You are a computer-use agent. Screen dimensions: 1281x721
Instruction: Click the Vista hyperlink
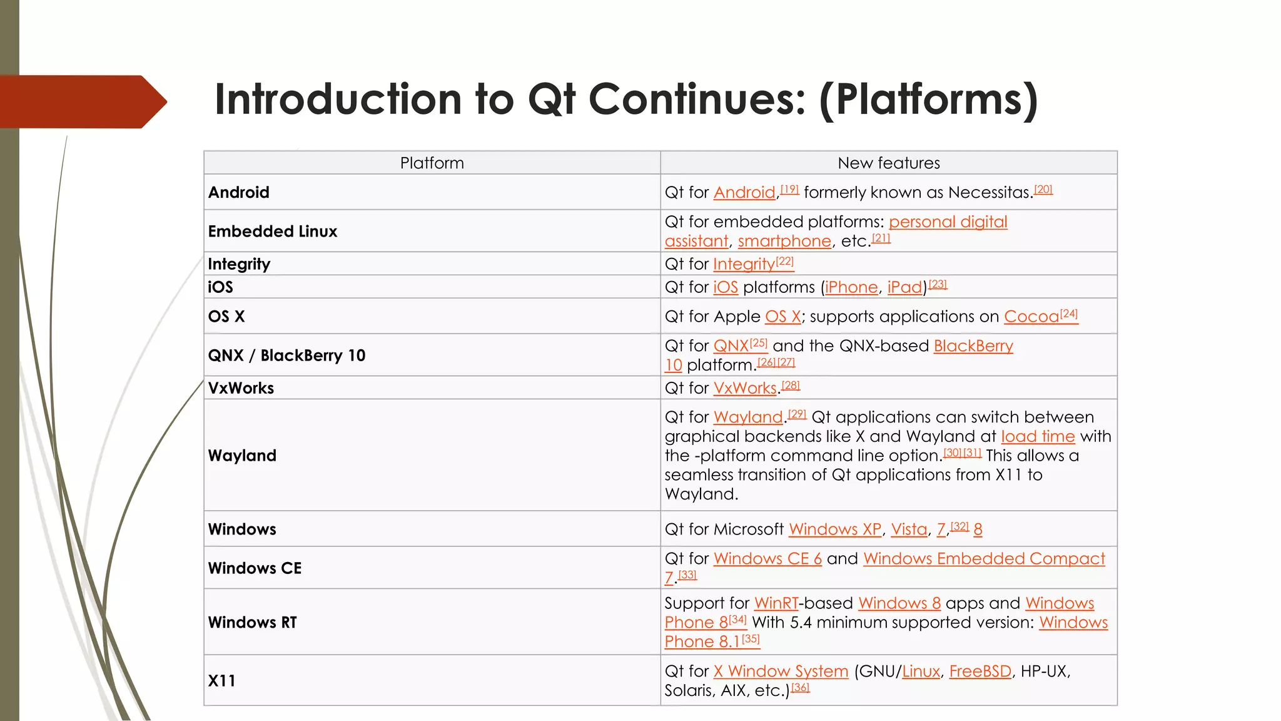click(x=909, y=529)
